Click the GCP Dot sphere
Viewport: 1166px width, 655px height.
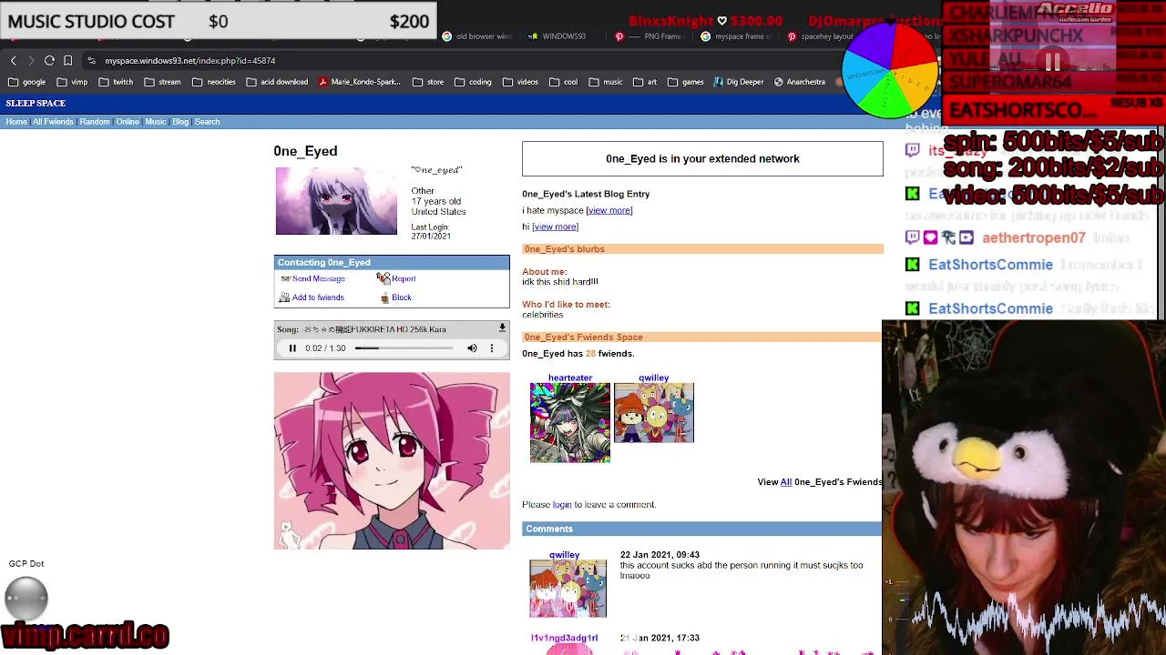[x=26, y=598]
